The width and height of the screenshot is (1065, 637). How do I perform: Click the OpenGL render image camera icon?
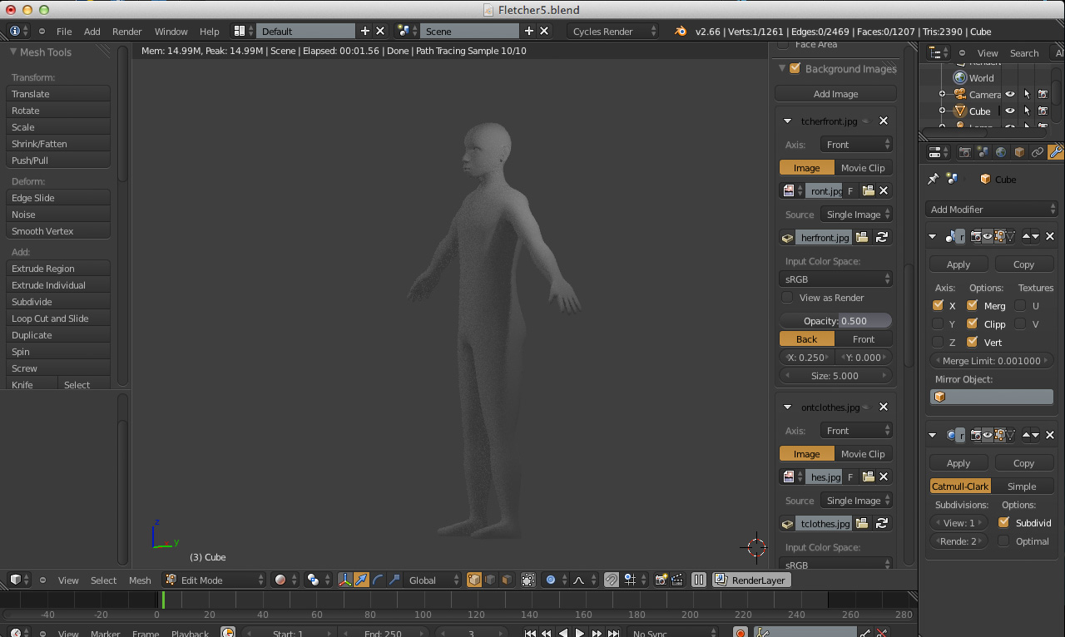[661, 580]
